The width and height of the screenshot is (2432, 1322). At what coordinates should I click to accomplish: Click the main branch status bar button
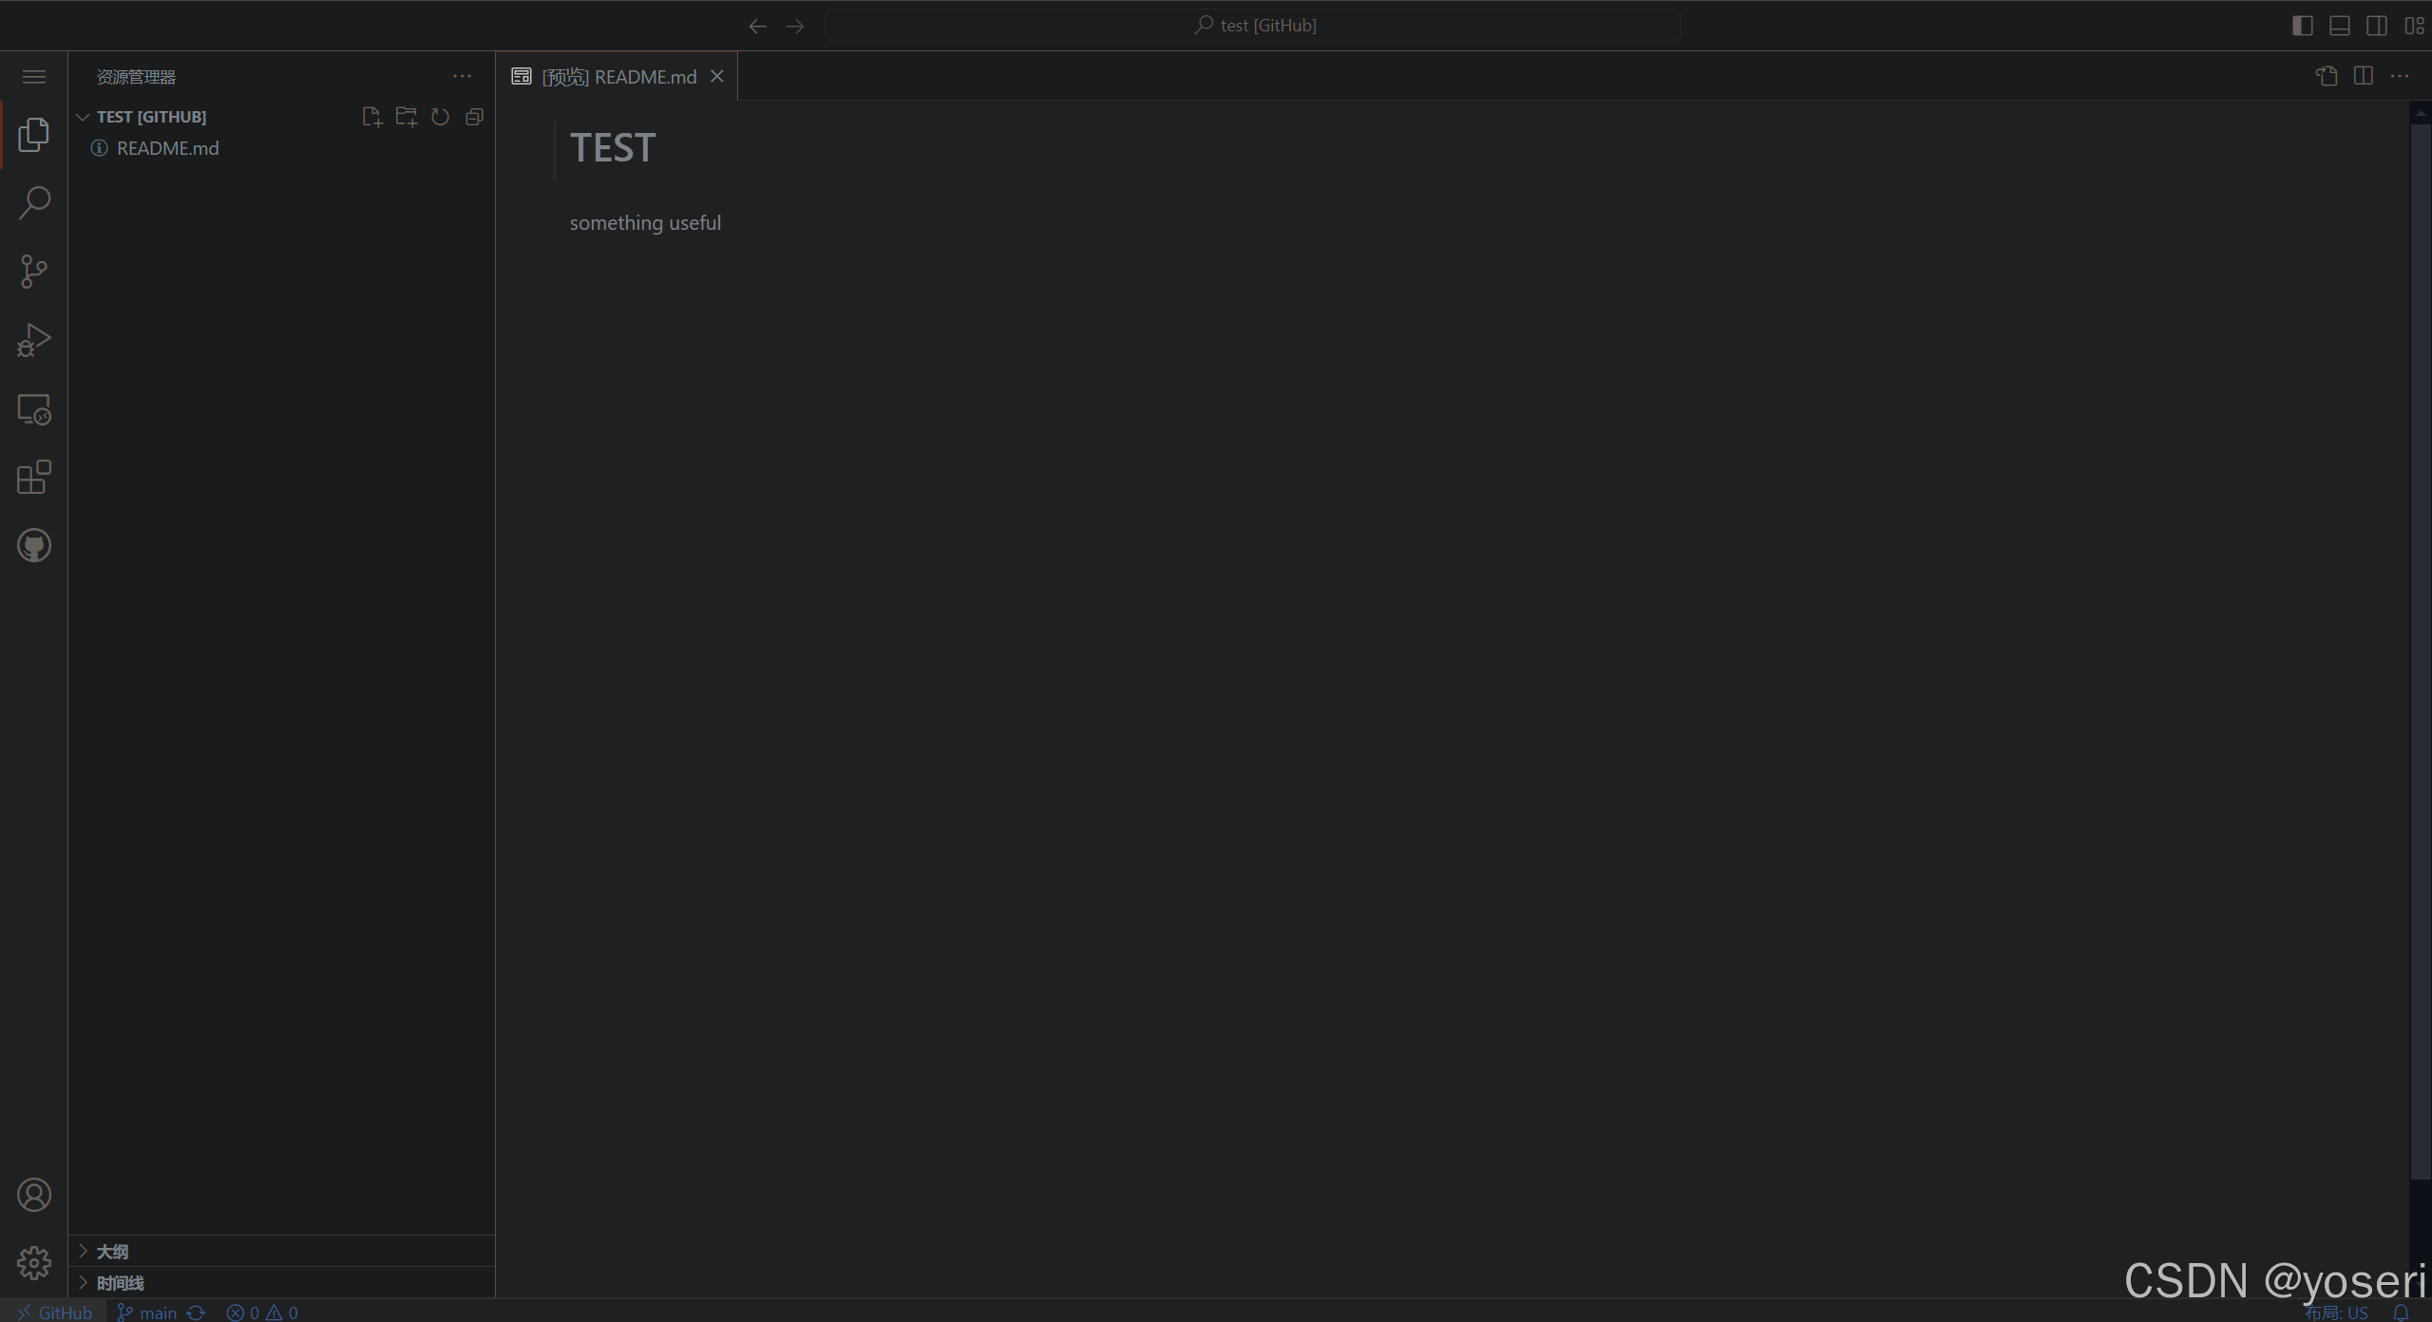pos(148,1313)
